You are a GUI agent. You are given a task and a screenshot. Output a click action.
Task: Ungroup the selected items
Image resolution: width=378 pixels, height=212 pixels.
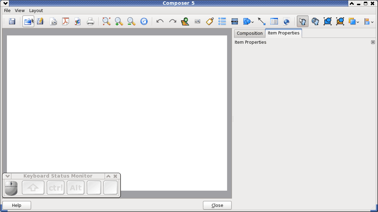coord(340,21)
